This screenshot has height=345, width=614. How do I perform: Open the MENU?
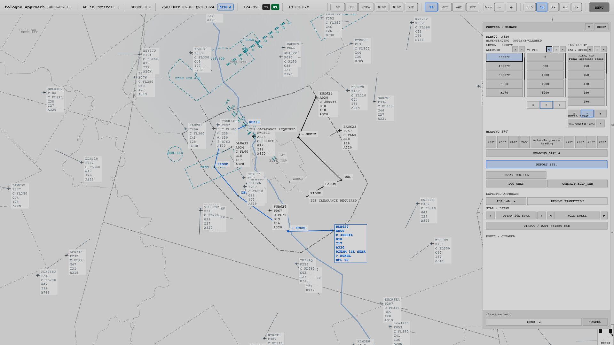point(599,7)
